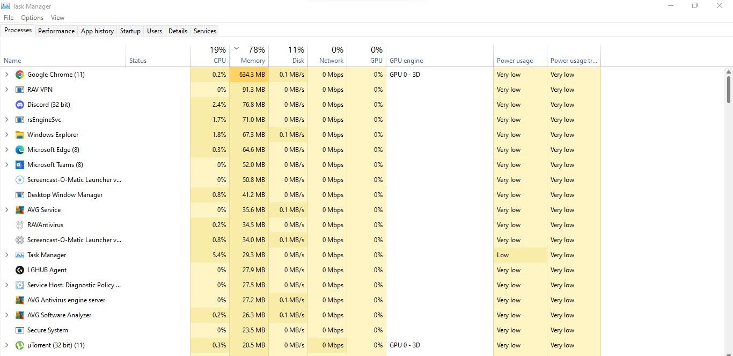Sort by the CPU column header
The image size is (733, 356).
click(x=210, y=55)
